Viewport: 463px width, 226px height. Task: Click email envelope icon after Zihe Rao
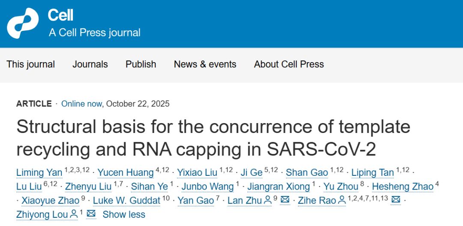coord(396,200)
